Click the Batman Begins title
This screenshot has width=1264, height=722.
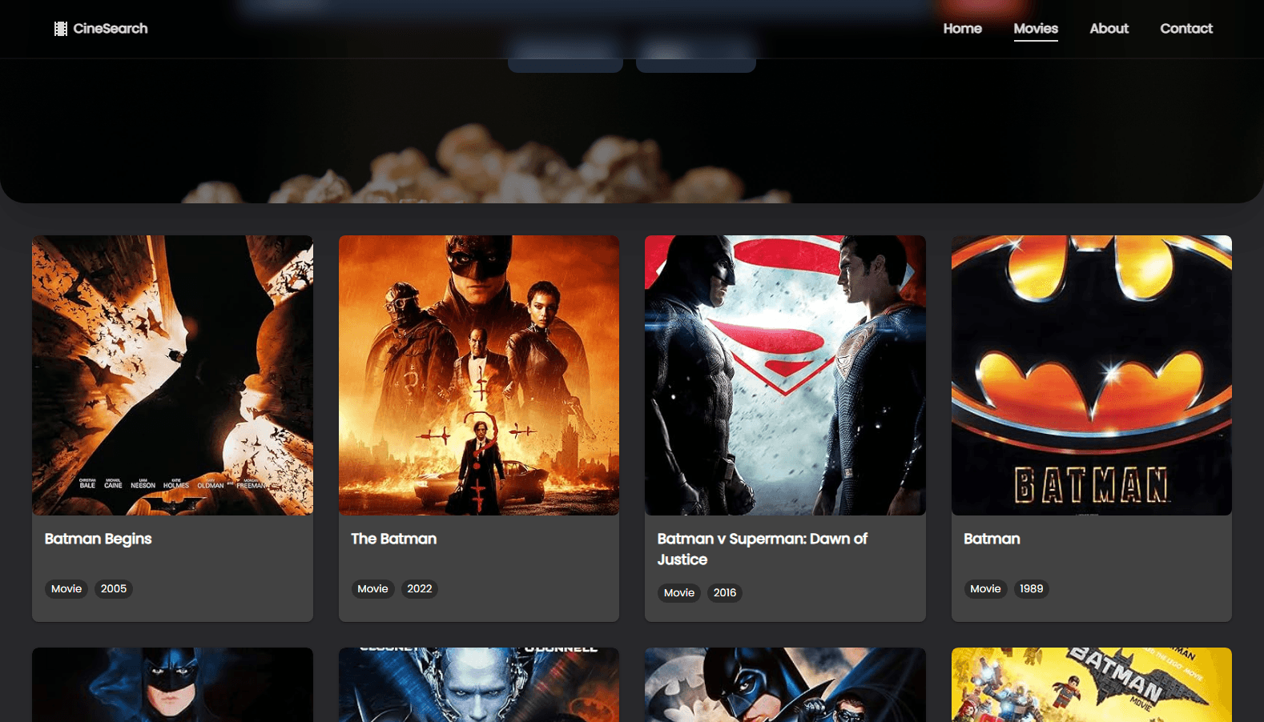(98, 539)
